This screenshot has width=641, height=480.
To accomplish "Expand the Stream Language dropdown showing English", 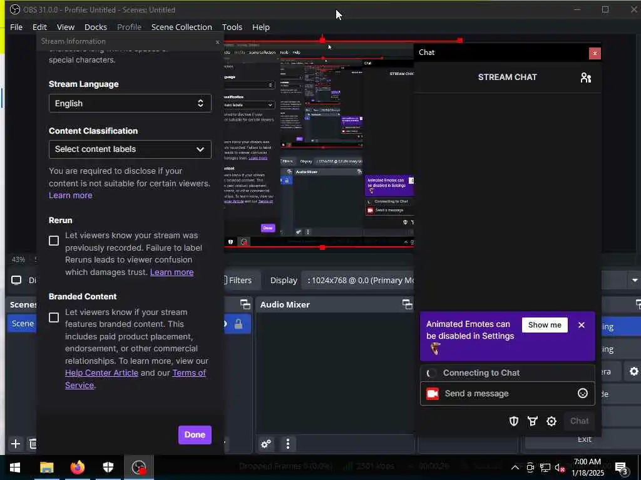I will (x=130, y=103).
